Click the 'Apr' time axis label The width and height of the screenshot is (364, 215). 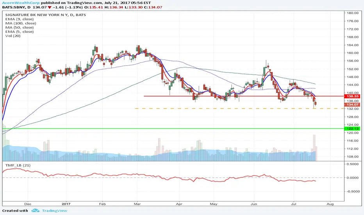179,204
